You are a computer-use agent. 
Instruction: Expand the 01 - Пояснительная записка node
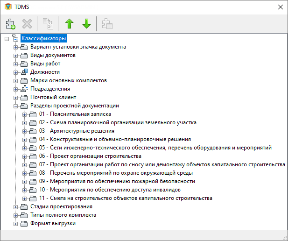(x=24, y=114)
